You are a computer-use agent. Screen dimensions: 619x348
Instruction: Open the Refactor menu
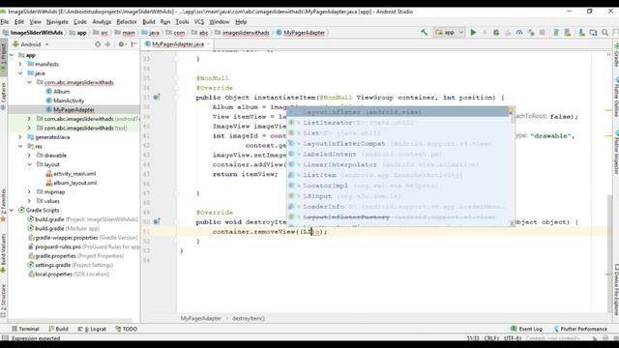pos(127,21)
